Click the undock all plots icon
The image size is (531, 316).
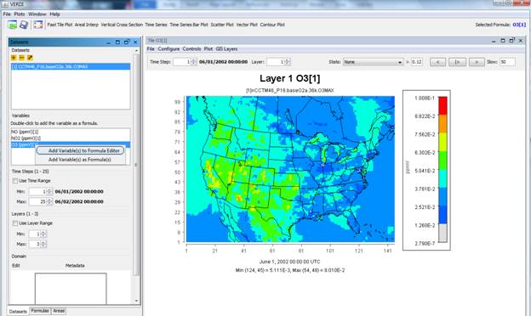[38, 25]
